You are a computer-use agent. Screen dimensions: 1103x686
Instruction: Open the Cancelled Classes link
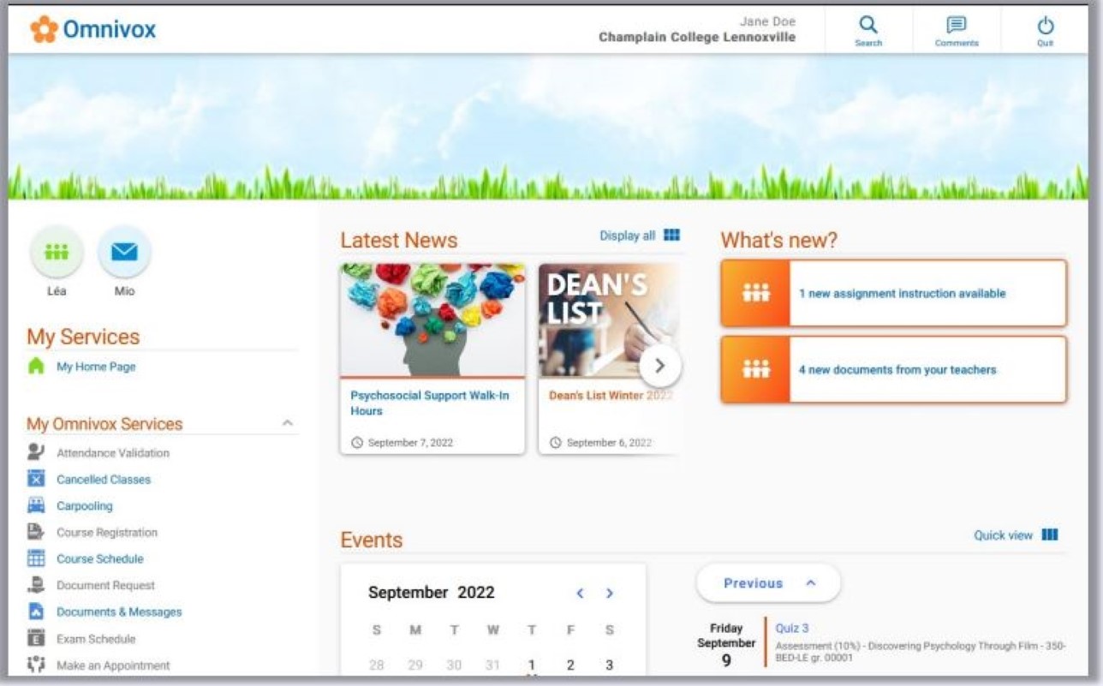point(104,480)
